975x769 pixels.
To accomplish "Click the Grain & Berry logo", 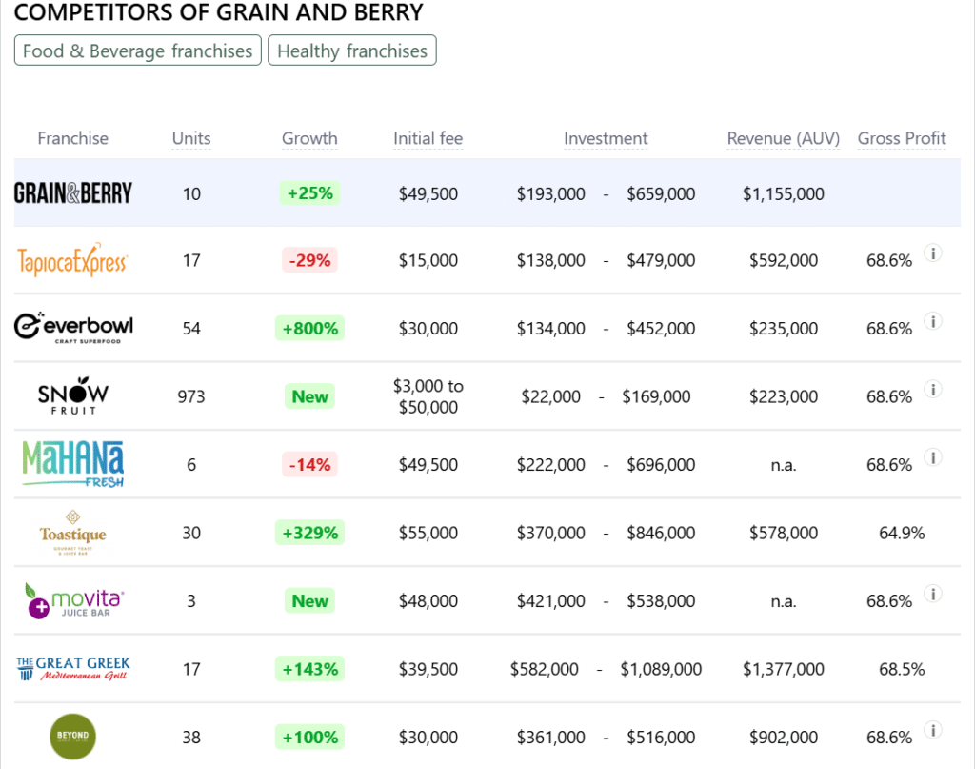I will point(72,192).
